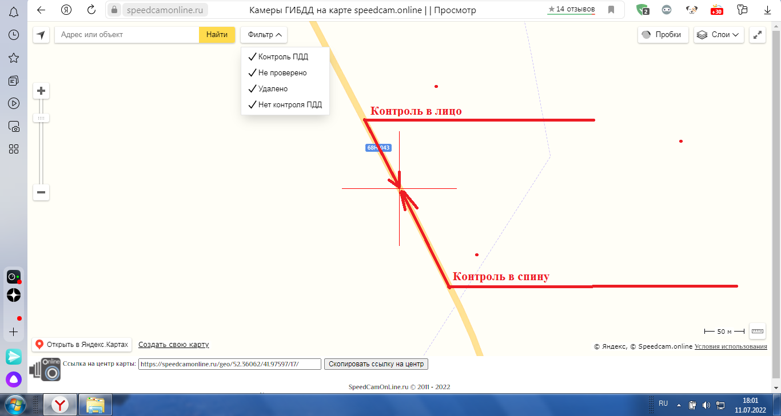Zoom in with the plus button
781x416 pixels.
click(x=41, y=91)
